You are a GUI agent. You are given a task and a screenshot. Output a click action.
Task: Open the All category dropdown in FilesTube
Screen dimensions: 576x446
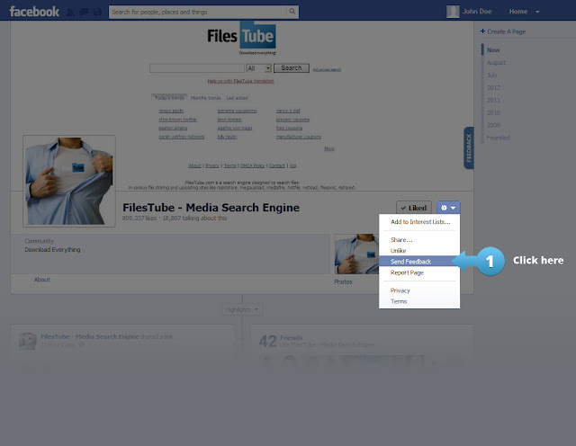258,68
